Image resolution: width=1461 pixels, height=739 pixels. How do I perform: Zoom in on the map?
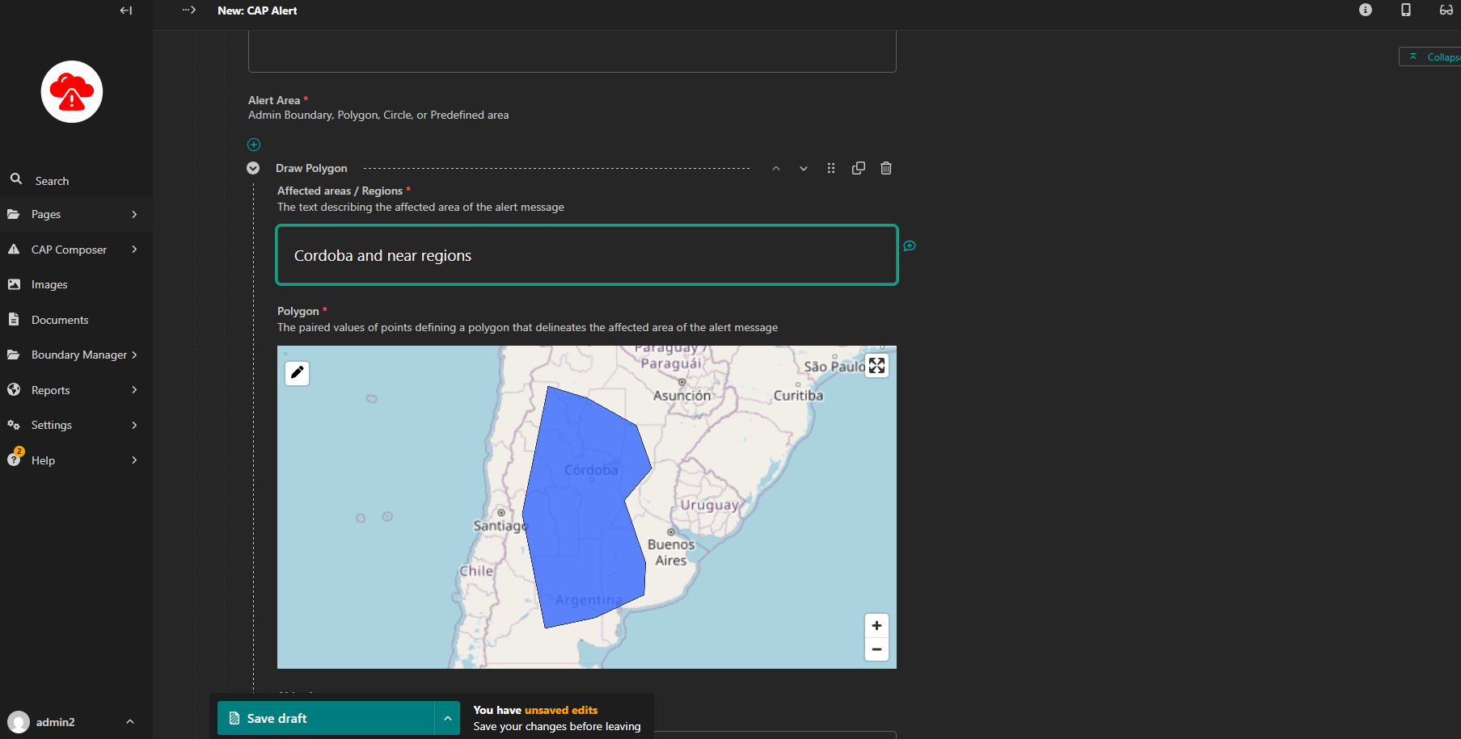876,626
